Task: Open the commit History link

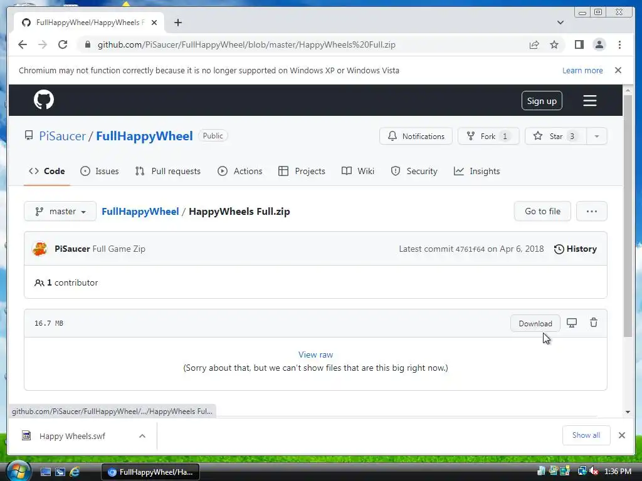Action: (576, 249)
